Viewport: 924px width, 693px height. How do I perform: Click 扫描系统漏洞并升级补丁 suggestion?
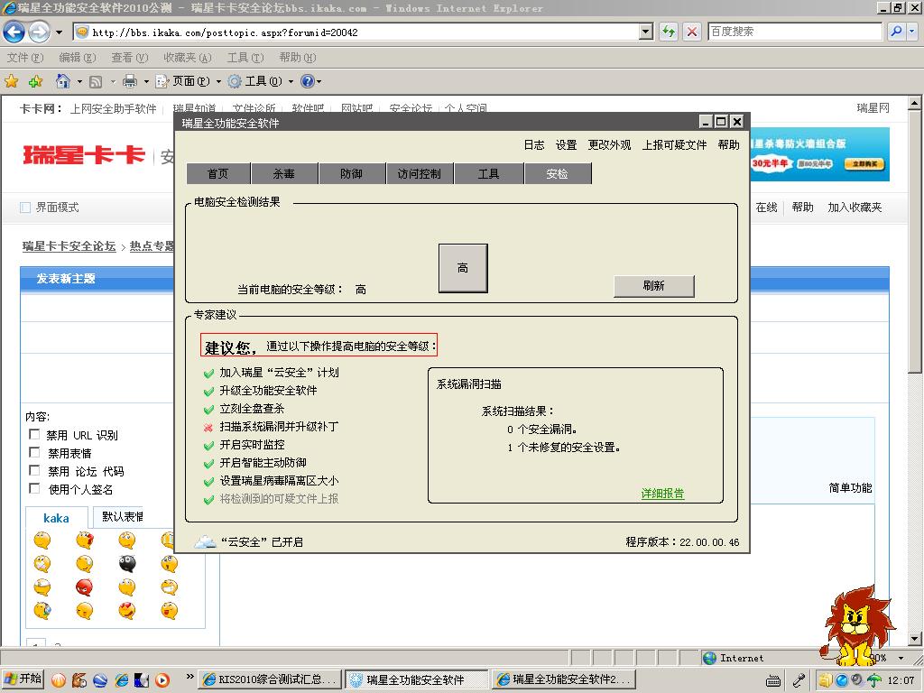(x=279, y=427)
